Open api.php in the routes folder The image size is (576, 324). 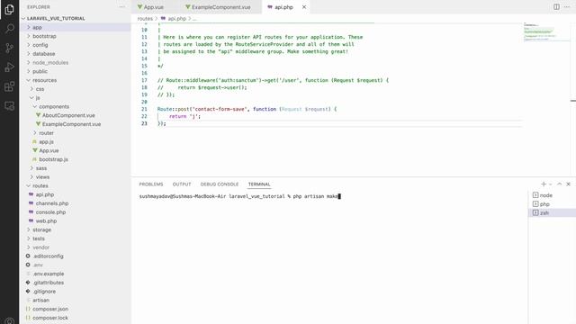click(x=75, y=194)
